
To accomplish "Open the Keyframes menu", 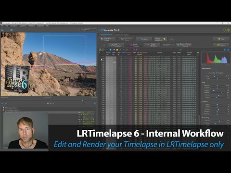I will pyautogui.click(x=23, y=26).
